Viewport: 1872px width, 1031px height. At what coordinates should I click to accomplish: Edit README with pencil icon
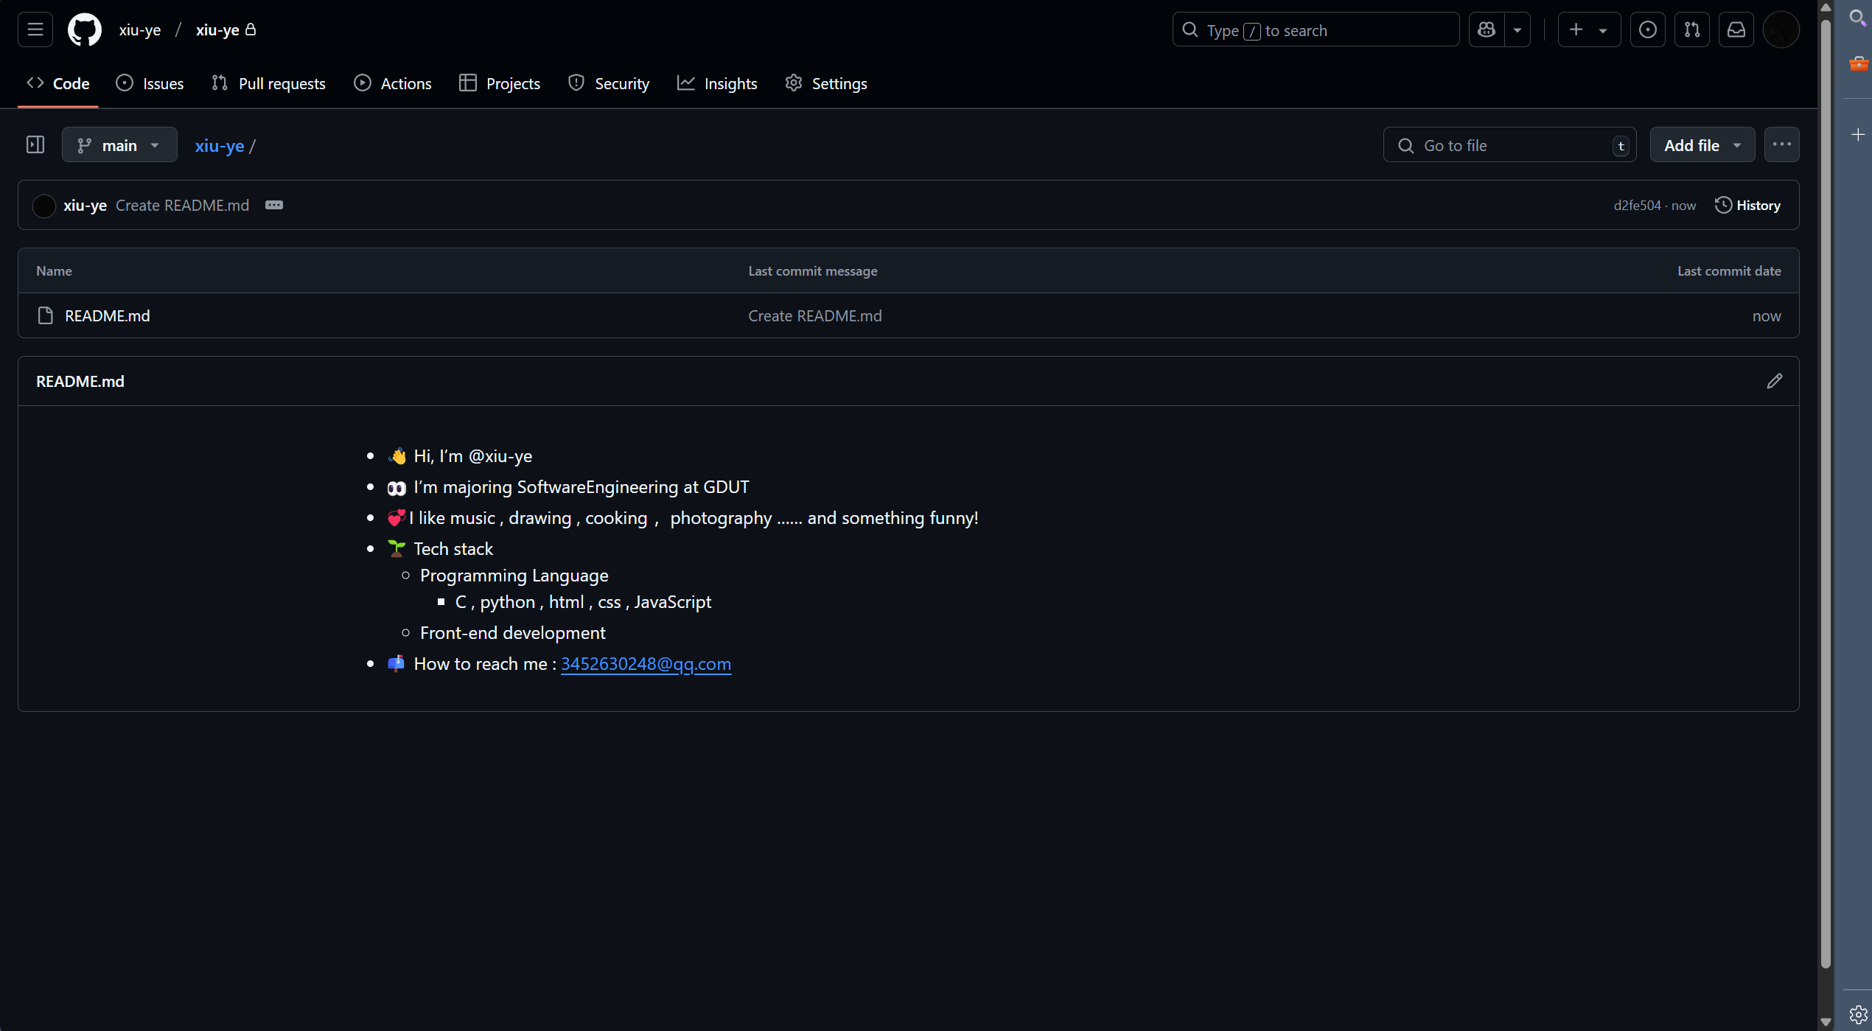point(1774,381)
